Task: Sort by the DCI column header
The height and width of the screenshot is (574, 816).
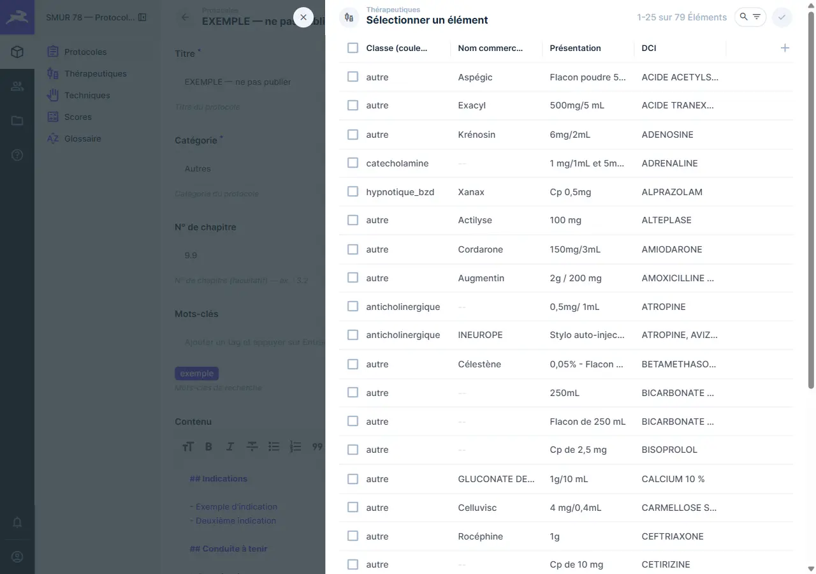Action: (649, 48)
